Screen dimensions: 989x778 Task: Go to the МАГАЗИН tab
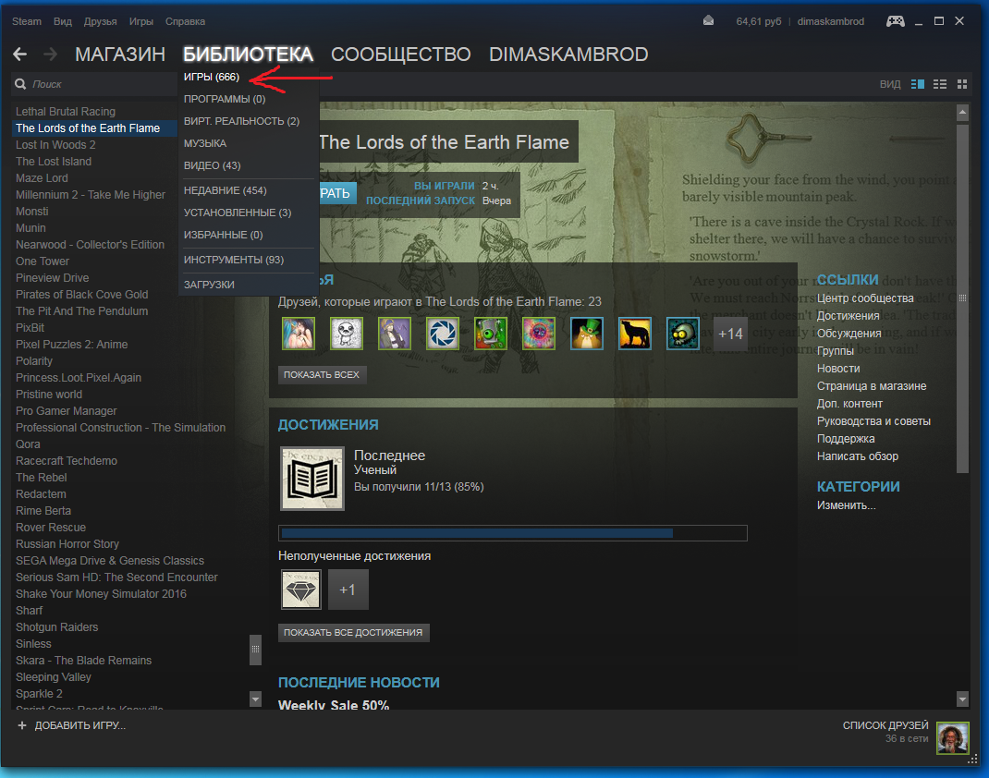(x=120, y=55)
